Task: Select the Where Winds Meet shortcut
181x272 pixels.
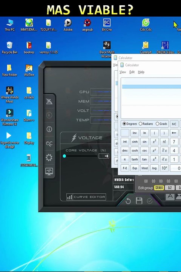Action: 9,95
